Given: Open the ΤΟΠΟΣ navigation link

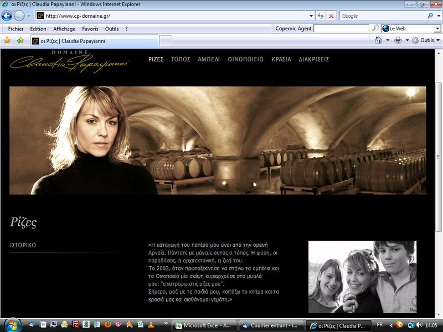Looking at the screenshot, I should pos(181,59).
